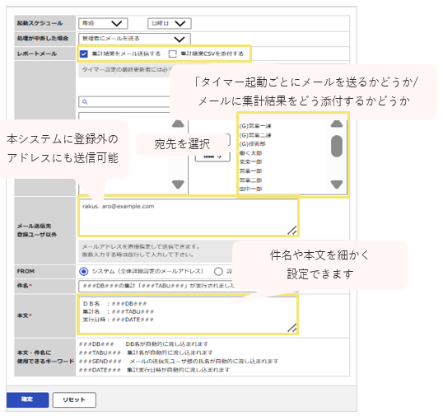This screenshot has width=443, height=416.
Task: Click the ###TABU### keyword text
Action: [100, 353]
